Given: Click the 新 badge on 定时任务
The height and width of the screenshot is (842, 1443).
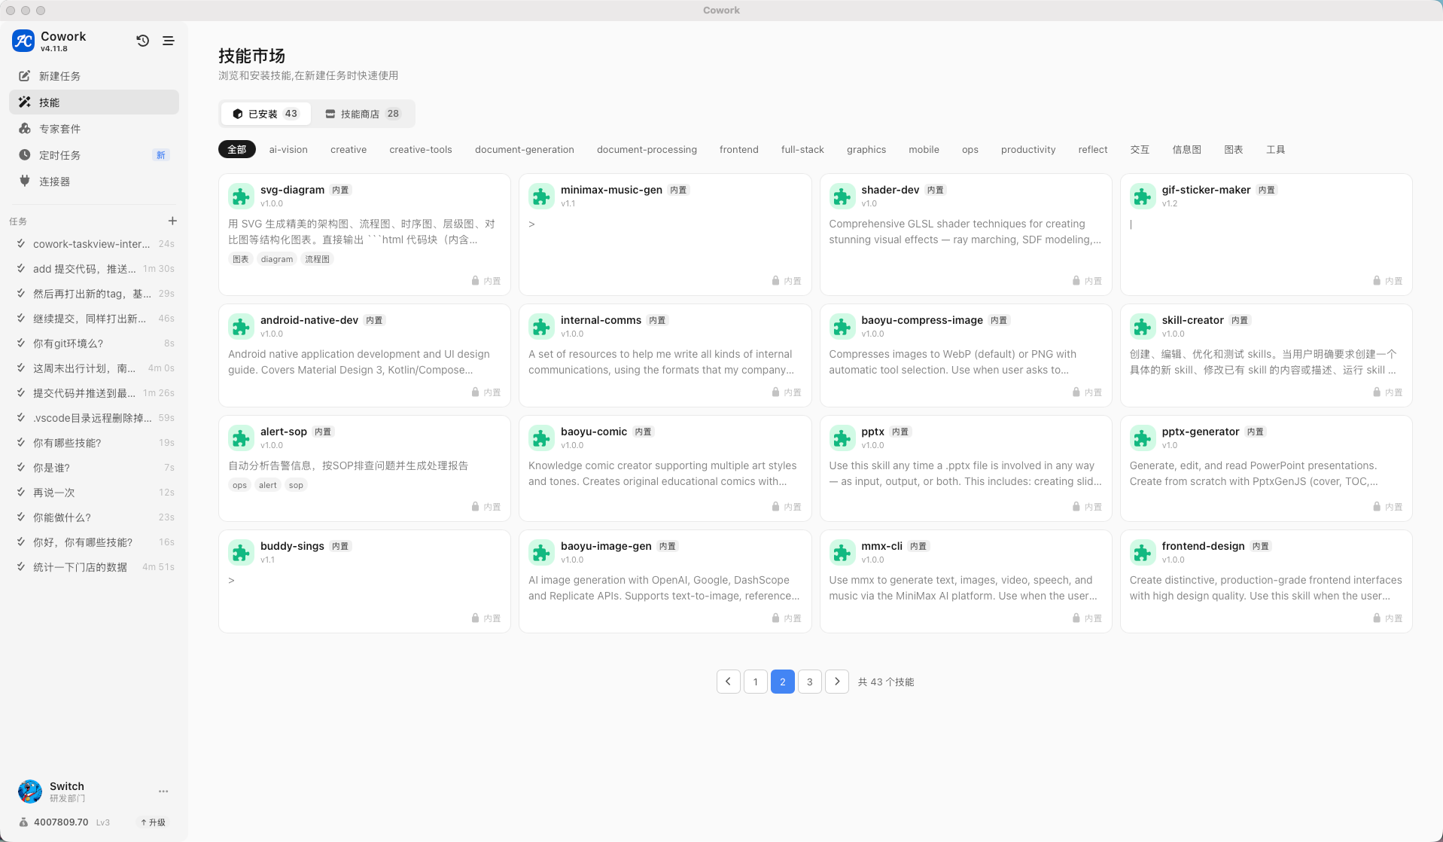Looking at the screenshot, I should tap(160, 155).
